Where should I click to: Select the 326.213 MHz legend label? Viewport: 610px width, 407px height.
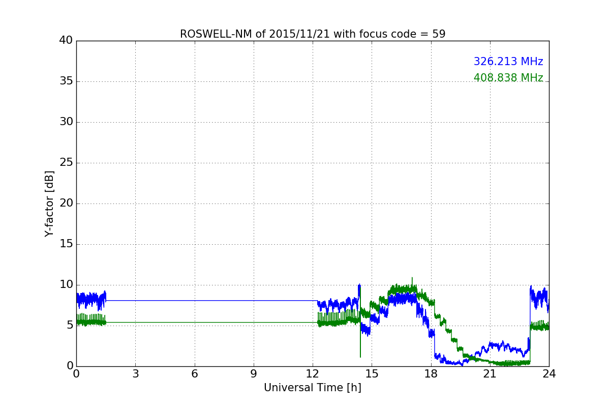[x=508, y=62]
